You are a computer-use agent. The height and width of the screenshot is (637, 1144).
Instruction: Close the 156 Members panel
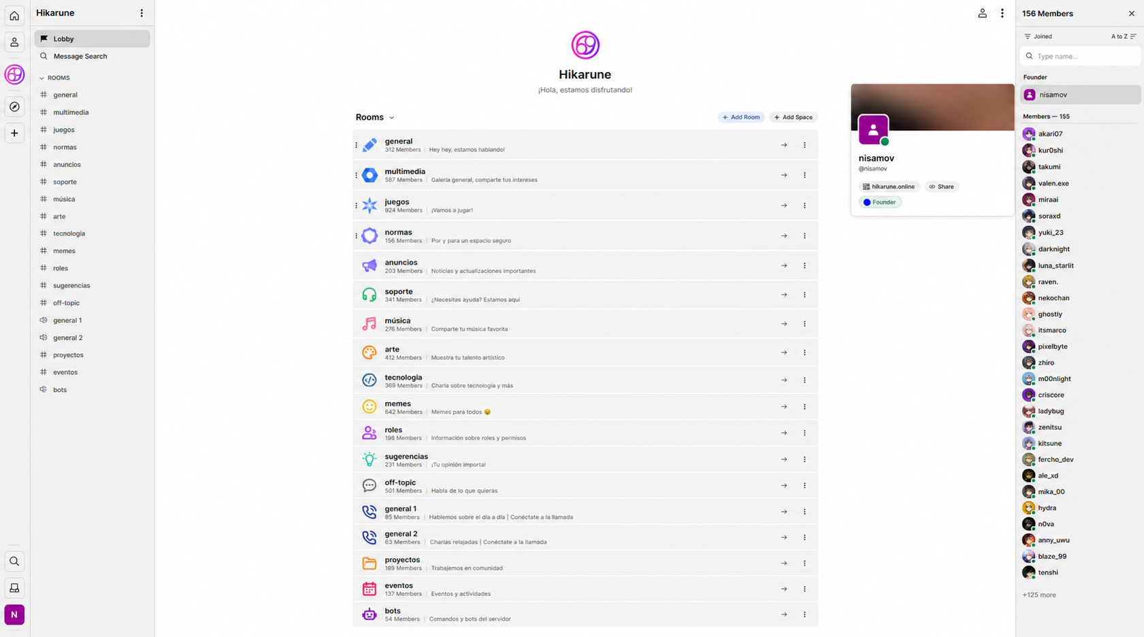click(1131, 14)
